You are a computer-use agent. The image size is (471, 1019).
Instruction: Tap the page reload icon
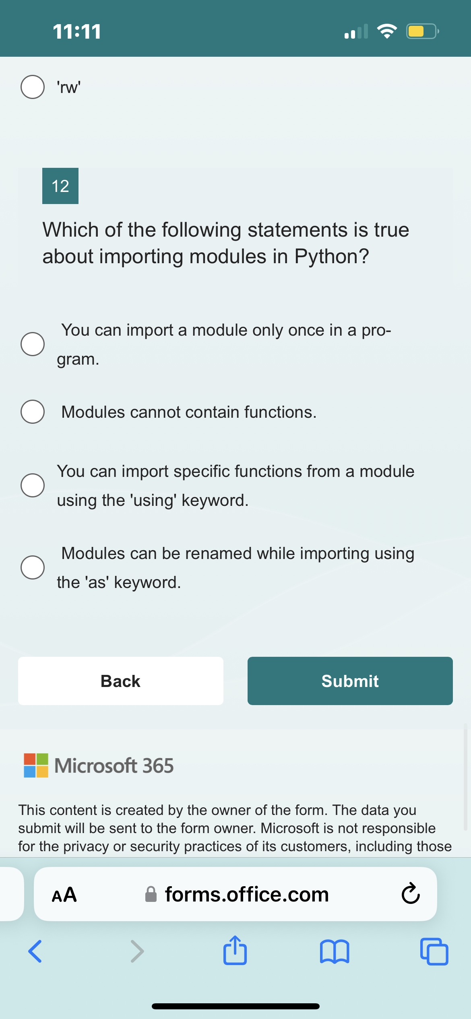410,894
